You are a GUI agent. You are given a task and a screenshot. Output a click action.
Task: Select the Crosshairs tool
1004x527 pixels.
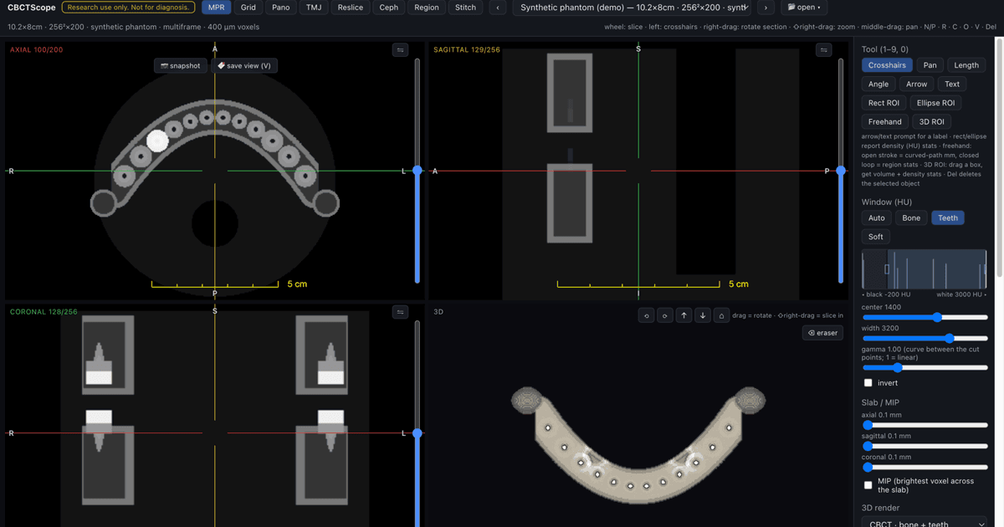(x=887, y=65)
